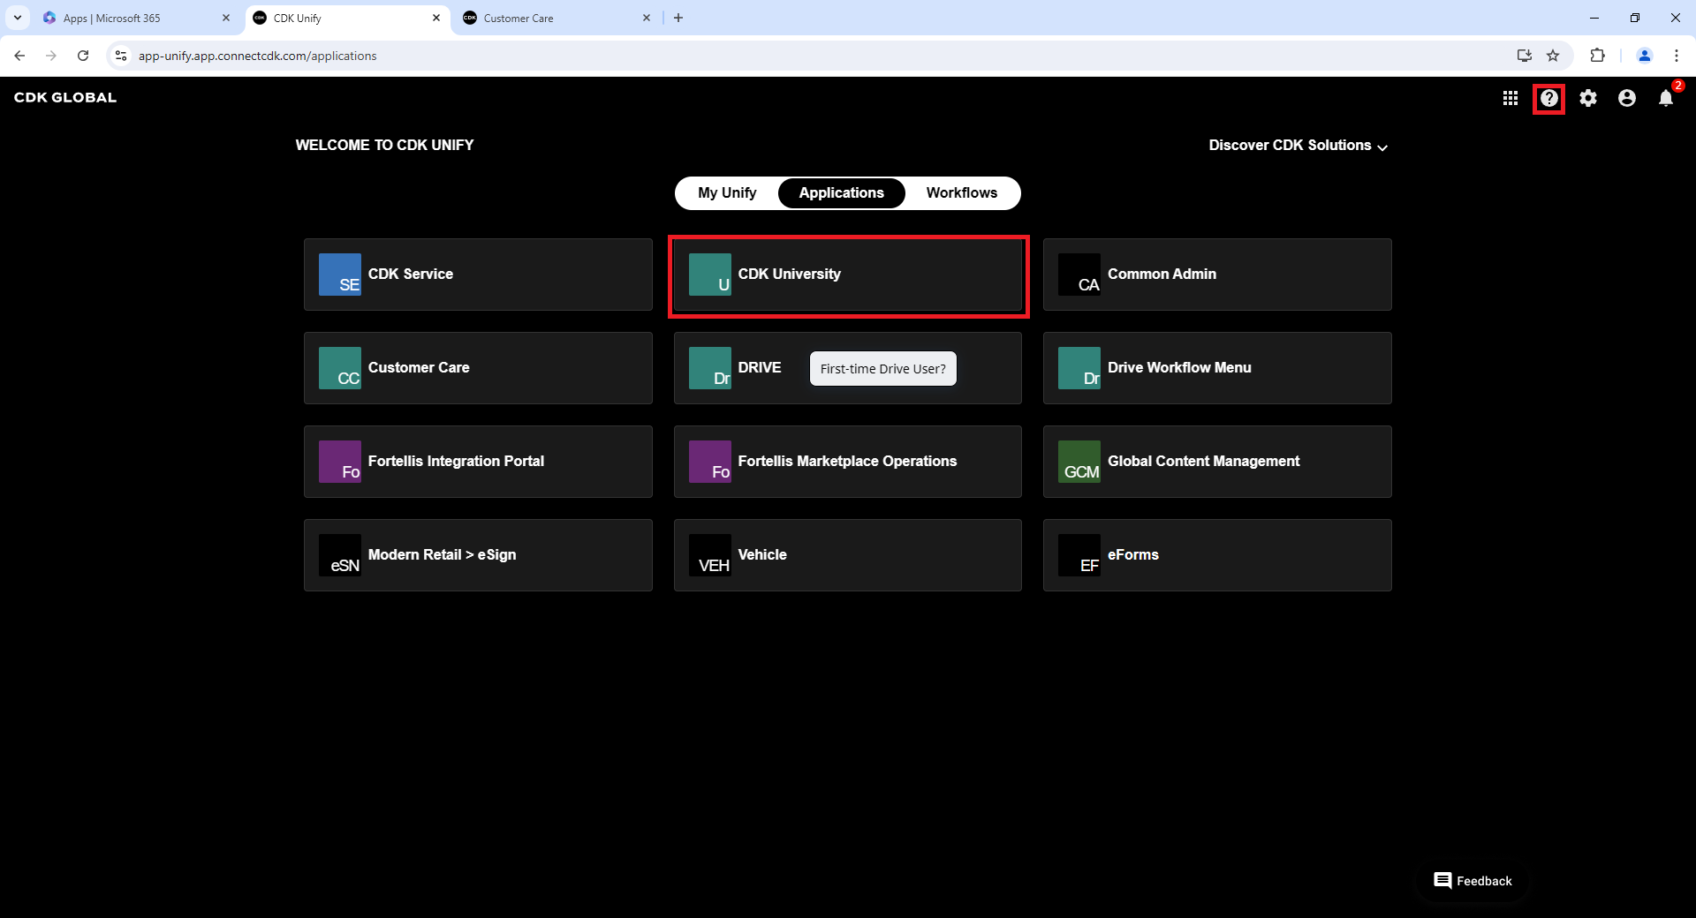Click the Fortellis Integration Portal label text
The height and width of the screenshot is (918, 1696).
click(x=456, y=462)
